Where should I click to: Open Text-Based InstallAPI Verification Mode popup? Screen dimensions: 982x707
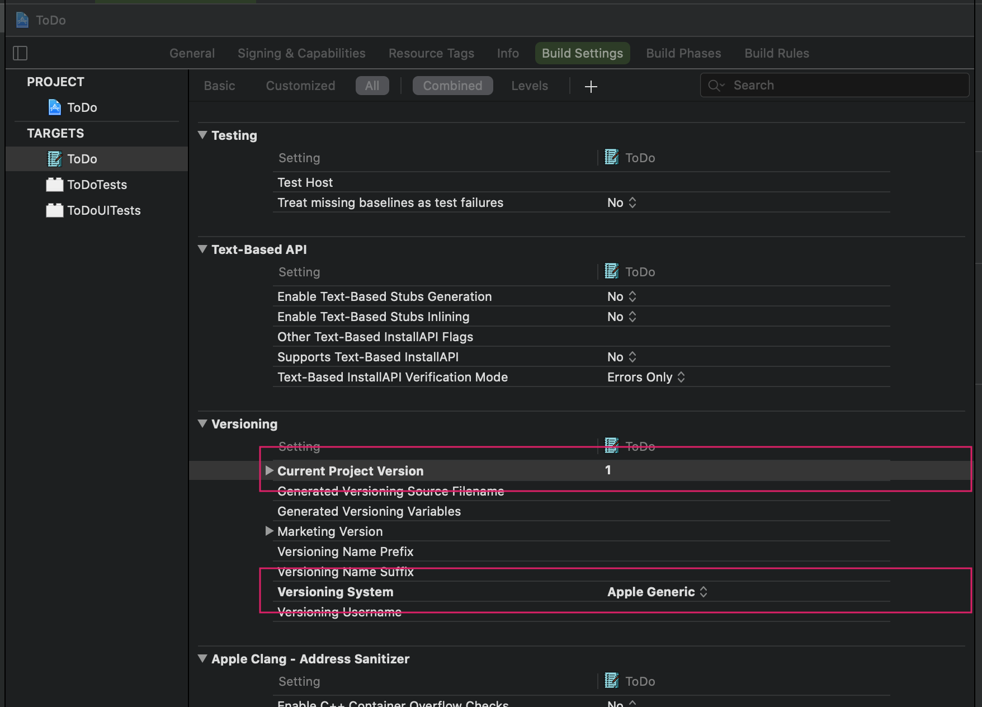646,377
